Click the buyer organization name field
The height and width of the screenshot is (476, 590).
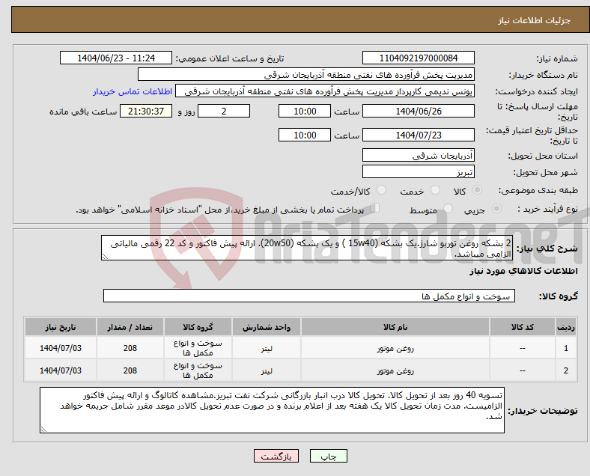pyautogui.click(x=306, y=74)
